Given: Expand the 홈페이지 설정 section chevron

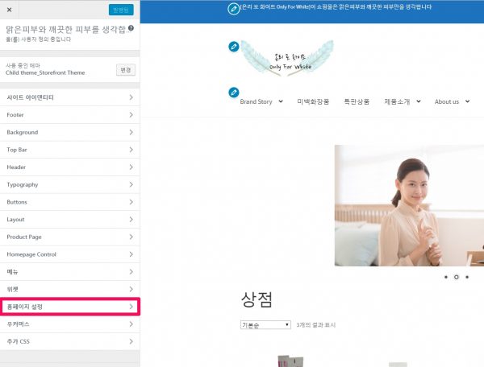Looking at the screenshot, I should [131, 307].
